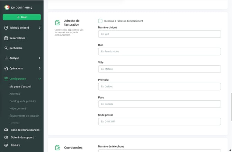Click the Créer button
This screenshot has width=232, height=152.
(x=22, y=17)
